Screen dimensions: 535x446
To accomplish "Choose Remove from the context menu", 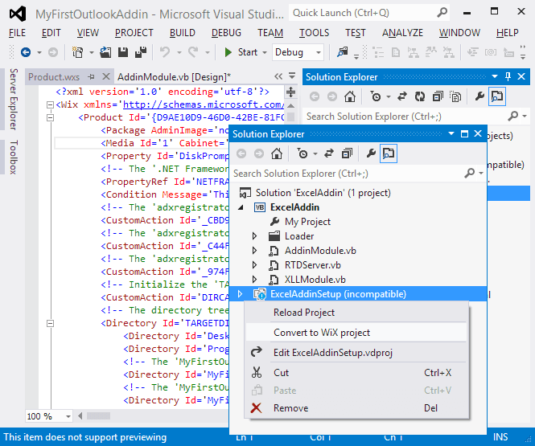I will (x=356, y=408).
